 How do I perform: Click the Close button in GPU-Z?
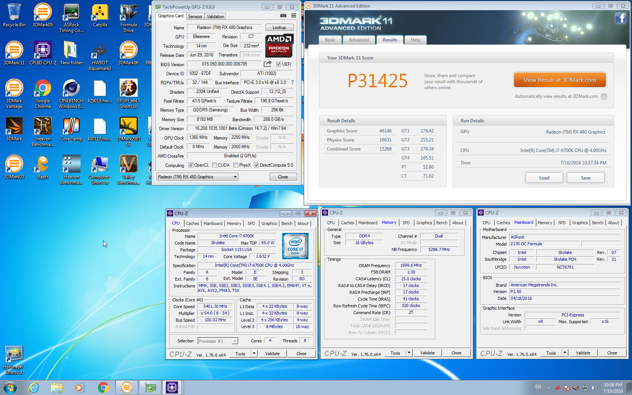[283, 177]
